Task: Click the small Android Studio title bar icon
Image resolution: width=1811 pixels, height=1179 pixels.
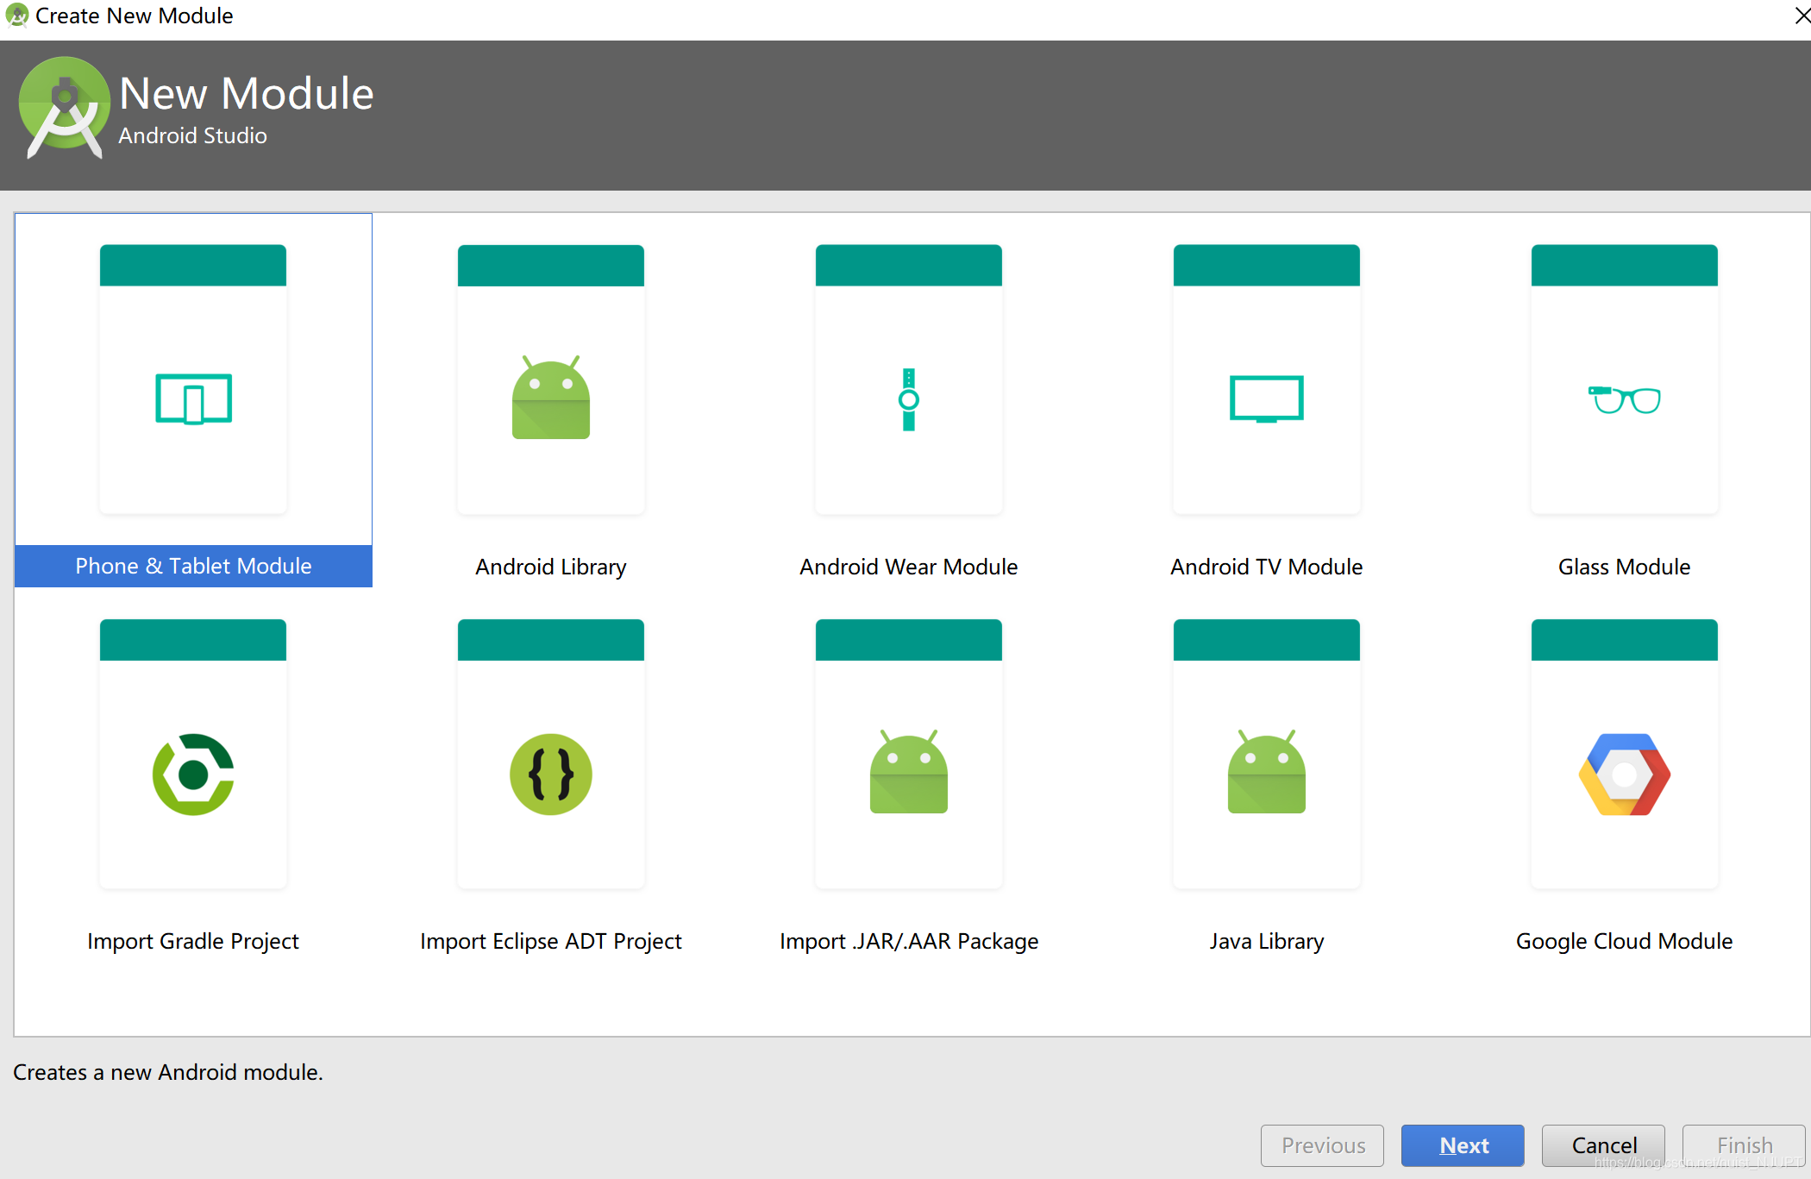Action: 16,16
